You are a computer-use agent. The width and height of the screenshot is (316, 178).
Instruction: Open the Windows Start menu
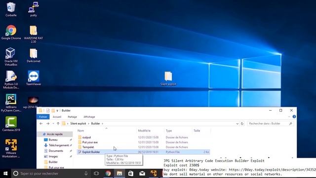click(5, 174)
